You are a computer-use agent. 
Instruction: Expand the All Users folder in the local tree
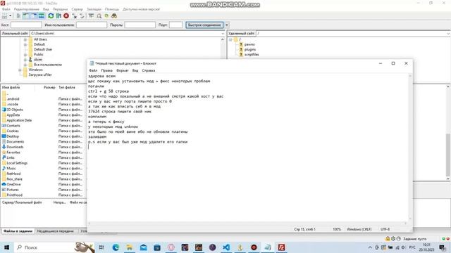tap(25, 39)
